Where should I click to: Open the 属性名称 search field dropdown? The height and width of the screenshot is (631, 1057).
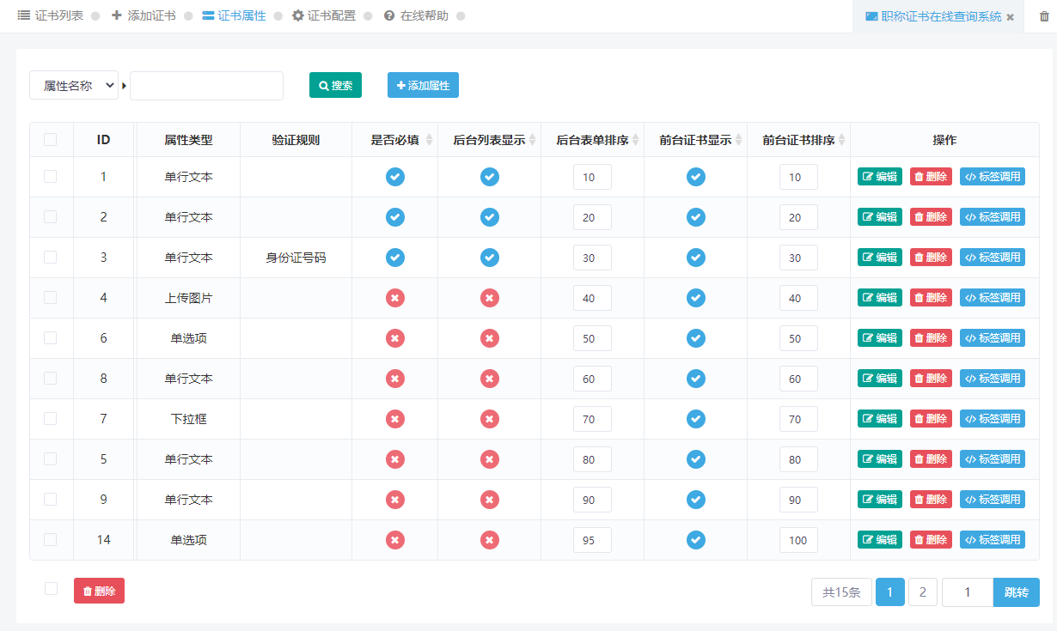[x=74, y=86]
